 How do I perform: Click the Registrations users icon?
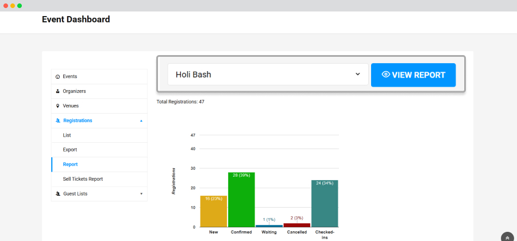coord(58,121)
